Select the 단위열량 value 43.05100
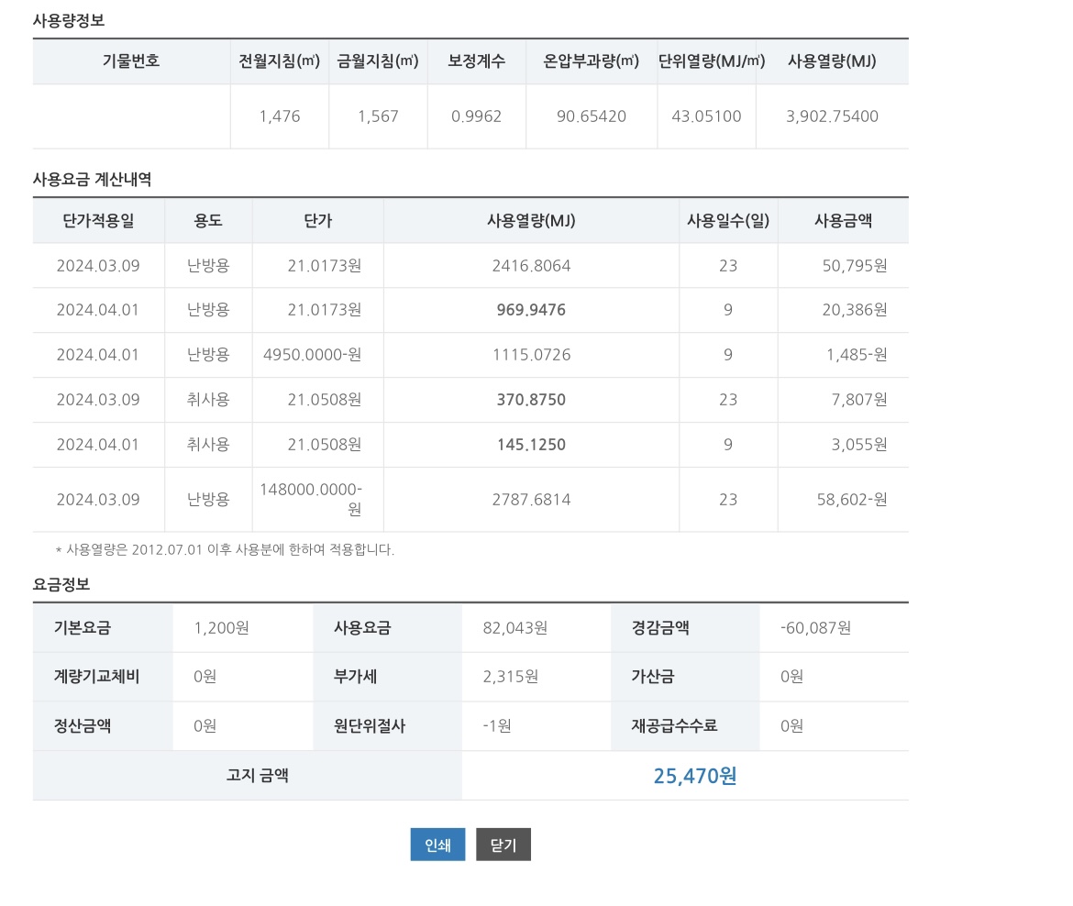This screenshot has height=906, width=1073. coord(706,116)
